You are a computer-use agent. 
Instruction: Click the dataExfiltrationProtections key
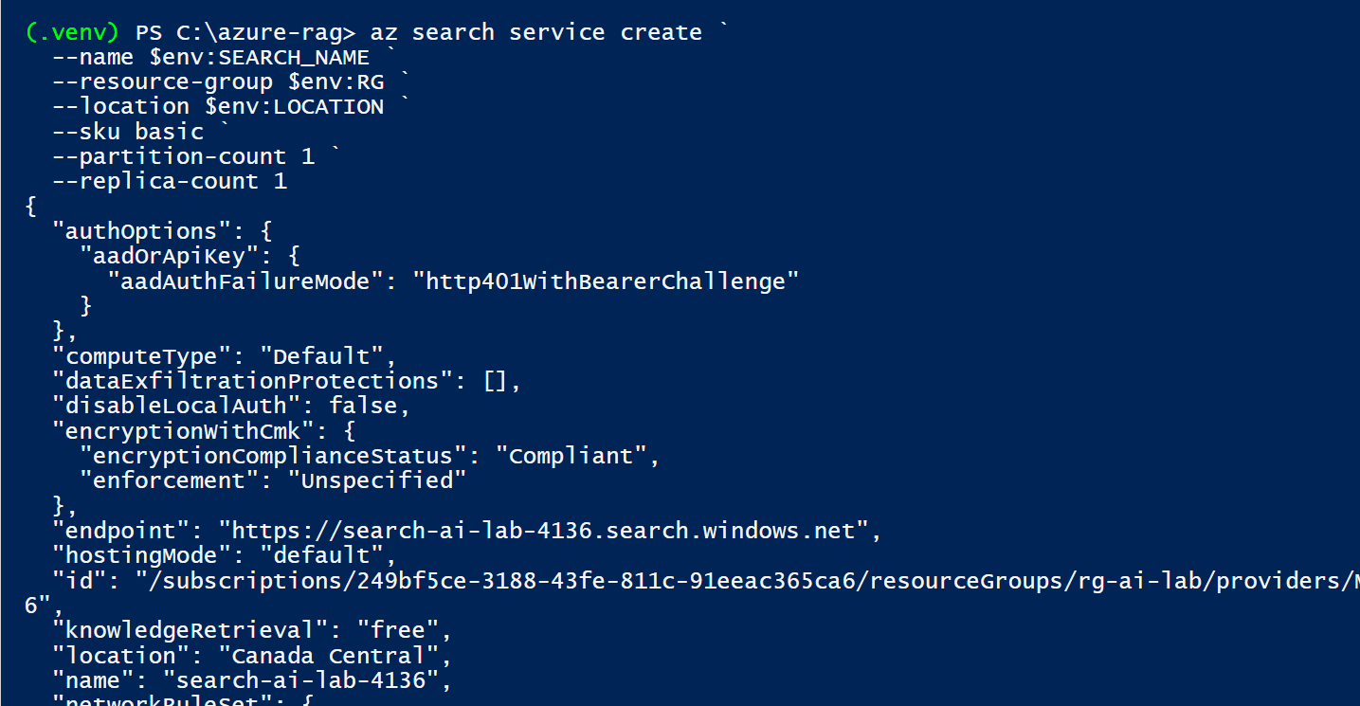[246, 381]
